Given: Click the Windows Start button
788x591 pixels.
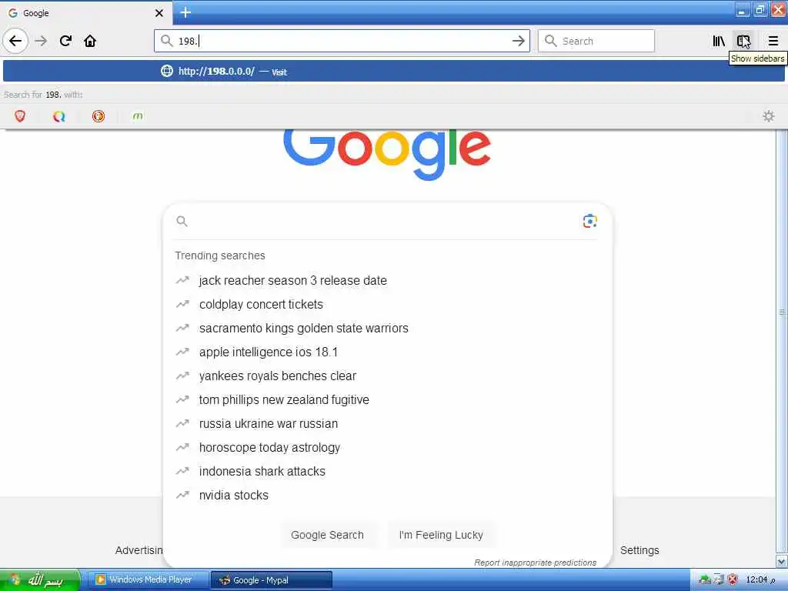Looking at the screenshot, I should pos(40,580).
